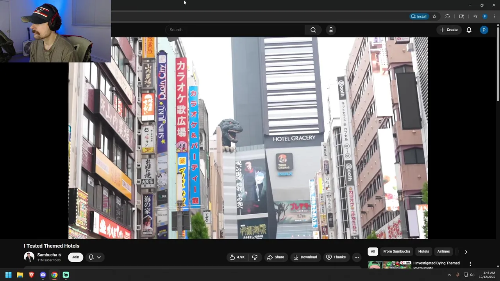Like the video with thumbs up
500x281 pixels.
pos(236,257)
